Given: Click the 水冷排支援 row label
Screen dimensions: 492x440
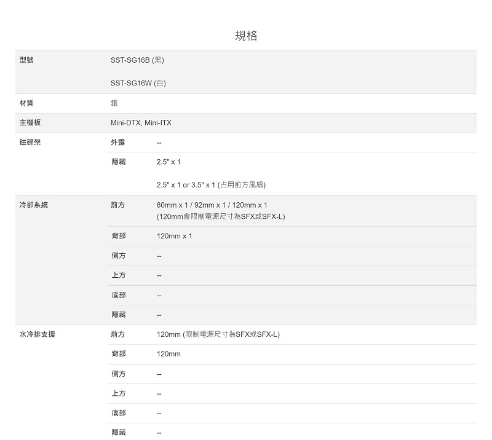Looking at the screenshot, I should (37, 334).
